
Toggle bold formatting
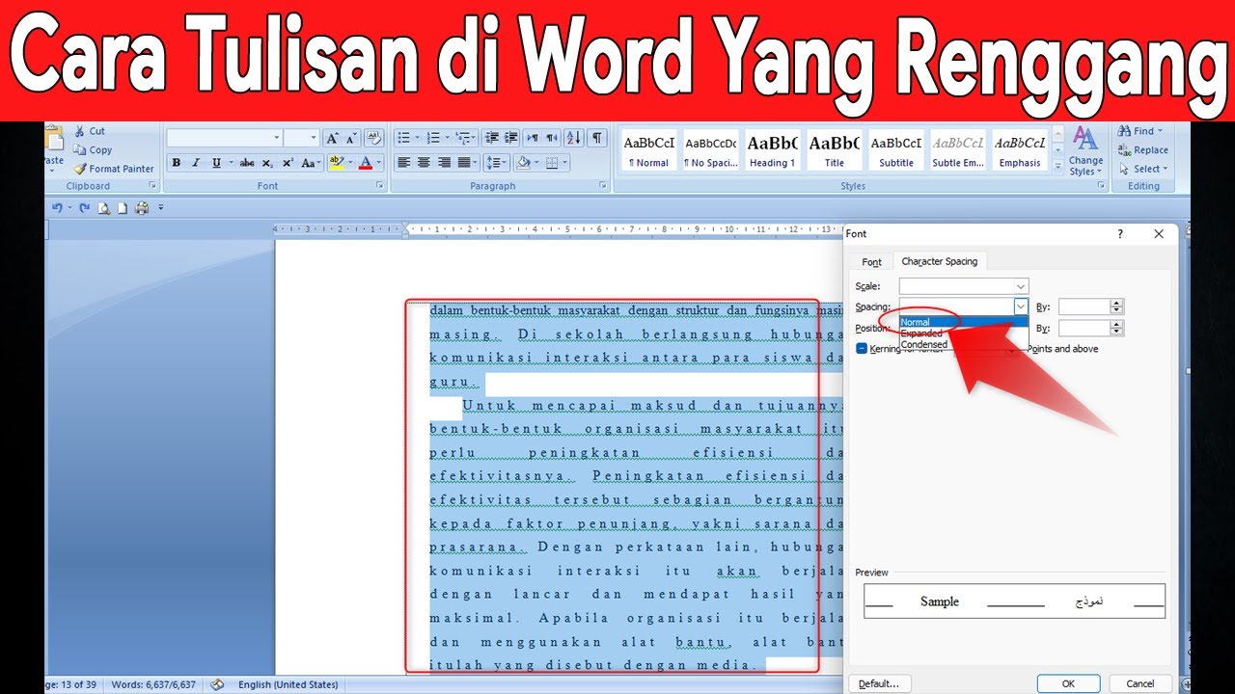(x=177, y=163)
